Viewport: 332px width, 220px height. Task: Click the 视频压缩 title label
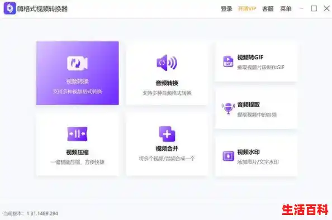[77, 152]
